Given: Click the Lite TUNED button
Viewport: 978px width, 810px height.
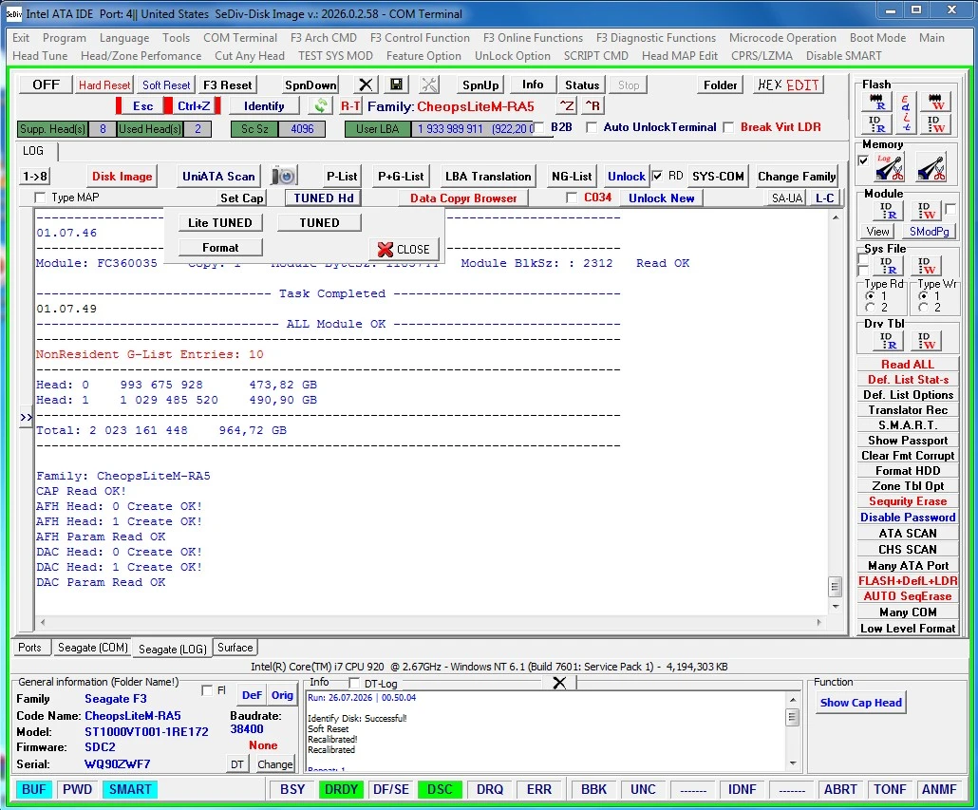Looking at the screenshot, I should click(220, 222).
